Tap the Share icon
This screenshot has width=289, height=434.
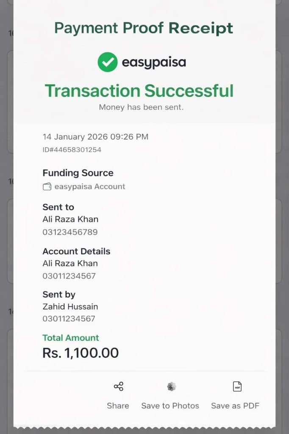pos(118,387)
